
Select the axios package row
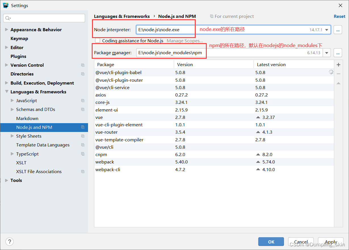(x=214, y=95)
